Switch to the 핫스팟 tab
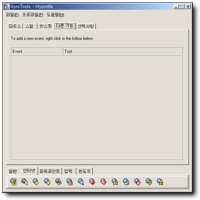This screenshot has width=200, height=200. [45, 26]
